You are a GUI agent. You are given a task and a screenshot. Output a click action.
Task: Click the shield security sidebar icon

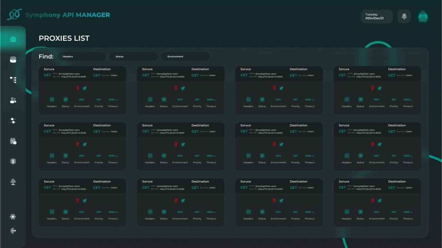[13, 161]
